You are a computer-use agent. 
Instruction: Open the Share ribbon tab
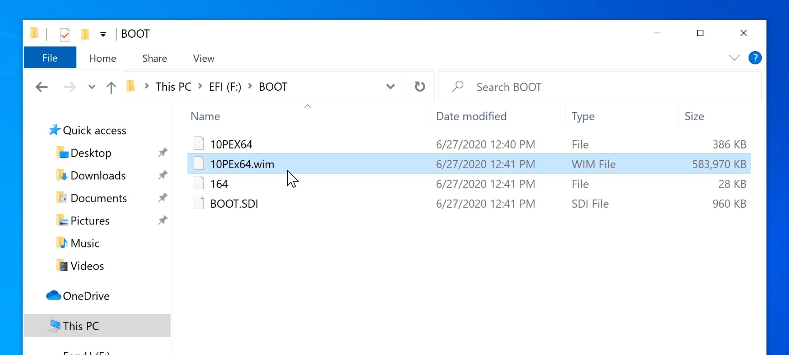click(x=154, y=58)
